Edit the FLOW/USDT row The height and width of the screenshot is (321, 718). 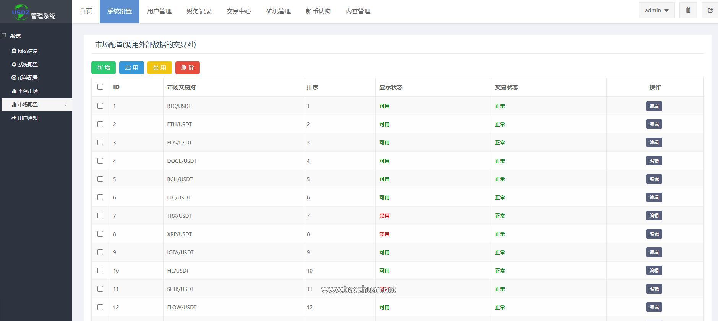coord(654,307)
